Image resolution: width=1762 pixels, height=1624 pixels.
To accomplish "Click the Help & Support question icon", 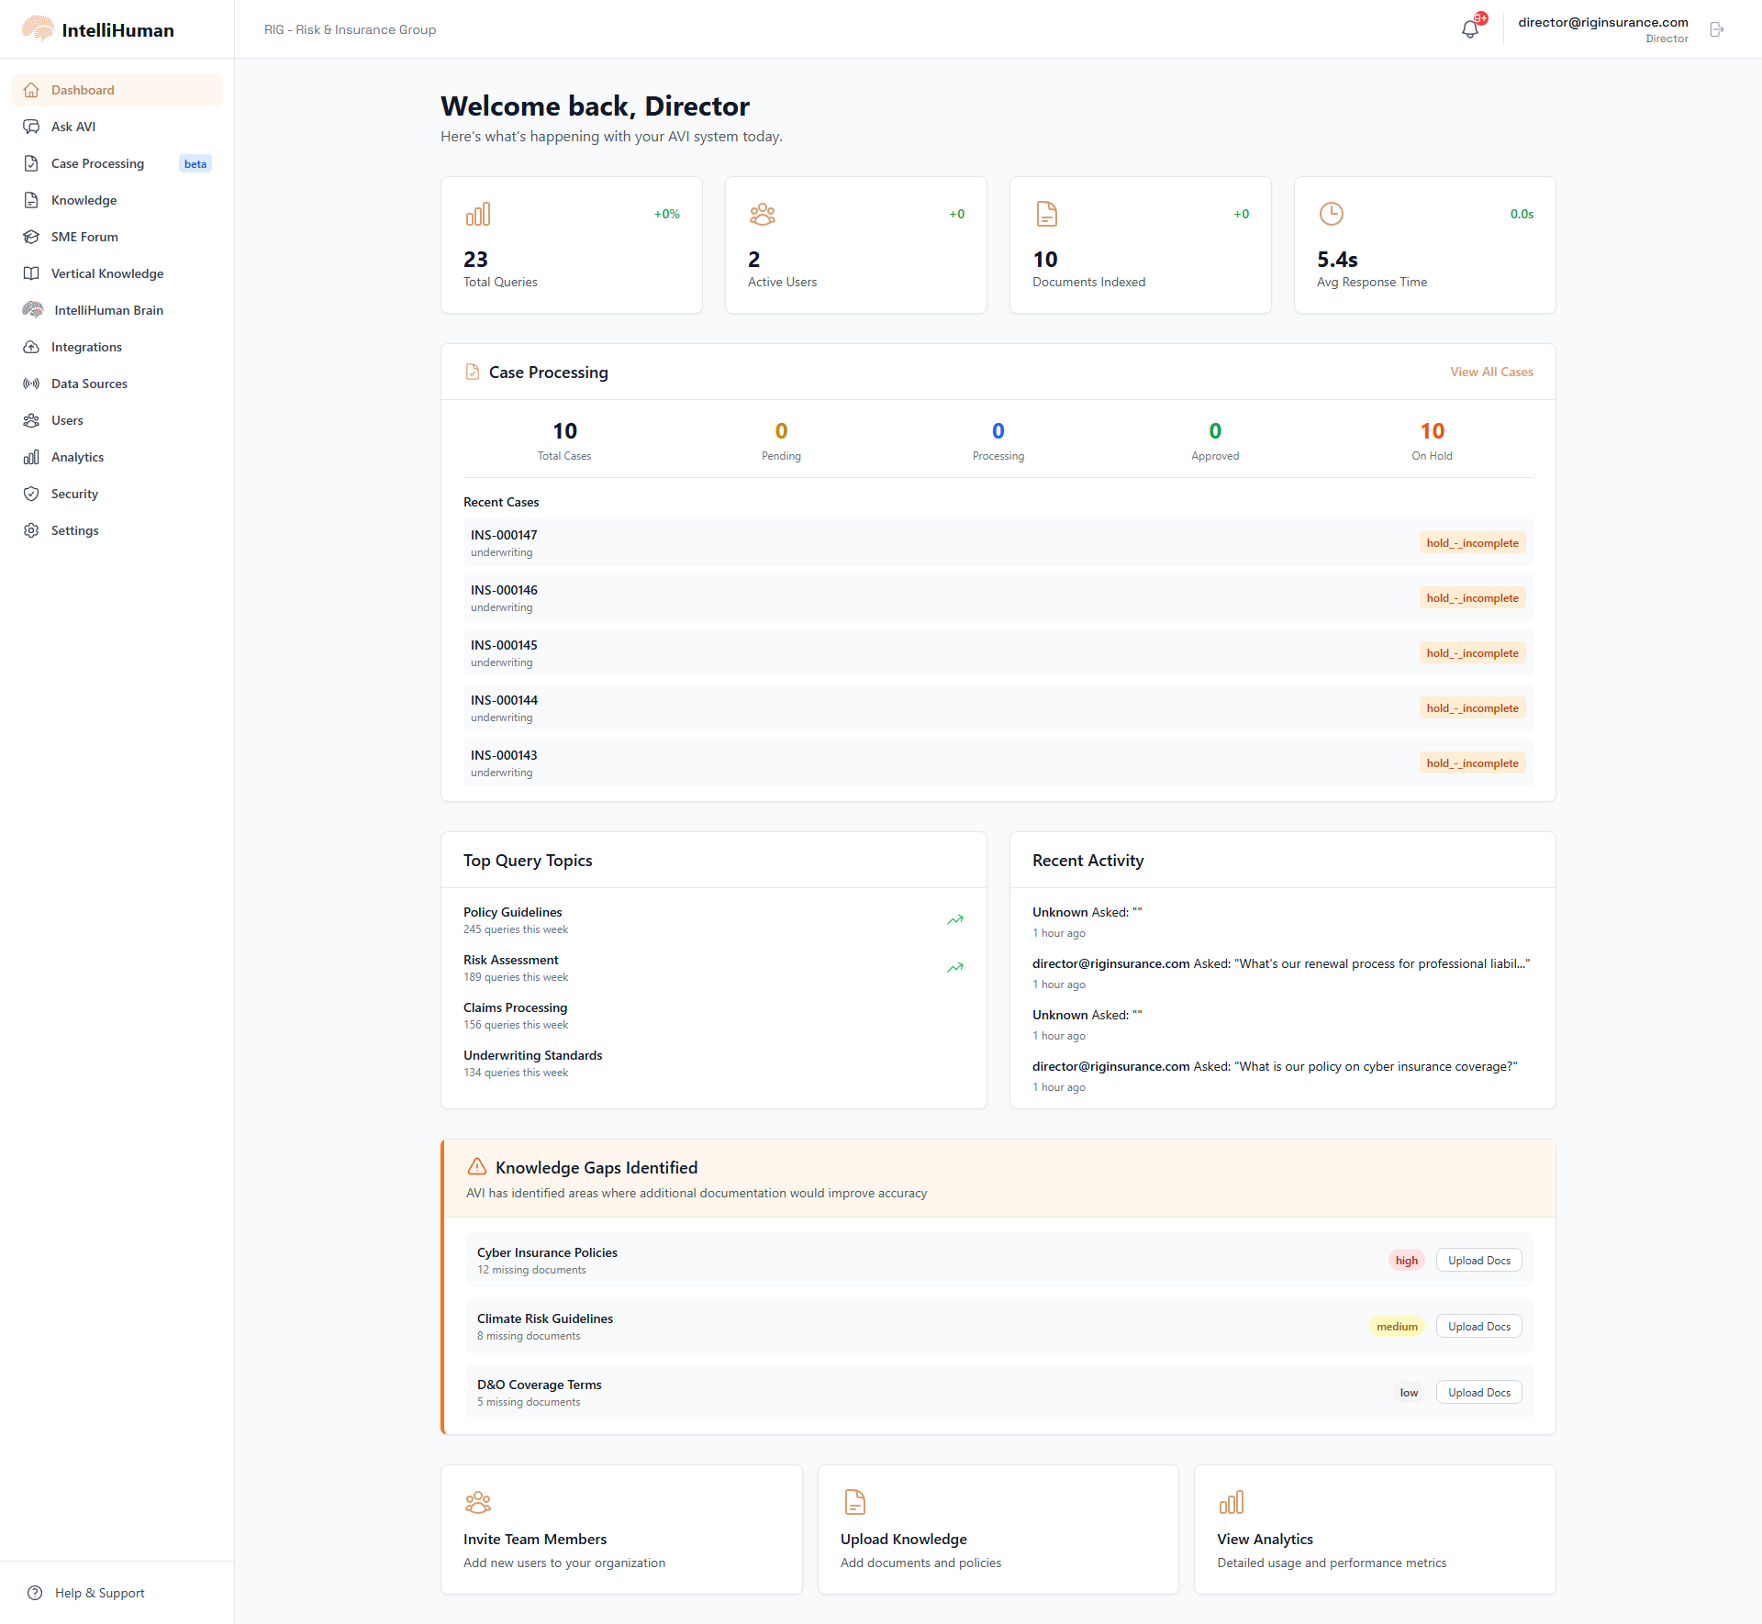I will click(35, 1593).
